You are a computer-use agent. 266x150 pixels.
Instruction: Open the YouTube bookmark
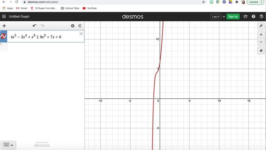(90, 8)
